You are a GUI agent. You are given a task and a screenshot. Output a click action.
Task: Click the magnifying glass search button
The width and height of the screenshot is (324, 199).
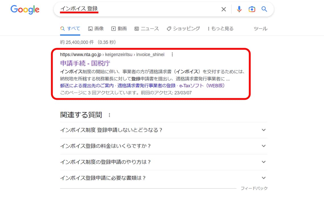click(264, 9)
